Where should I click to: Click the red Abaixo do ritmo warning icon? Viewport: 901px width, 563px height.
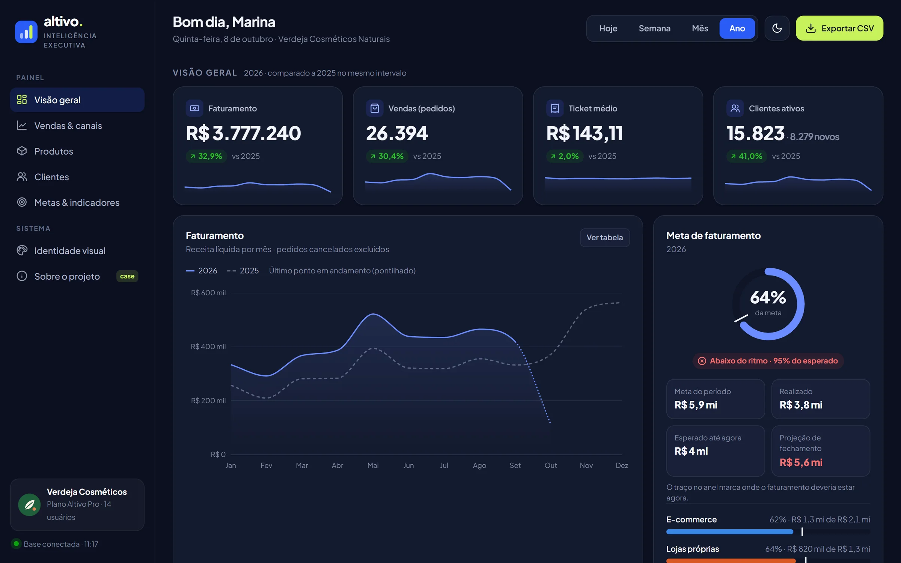click(702, 361)
